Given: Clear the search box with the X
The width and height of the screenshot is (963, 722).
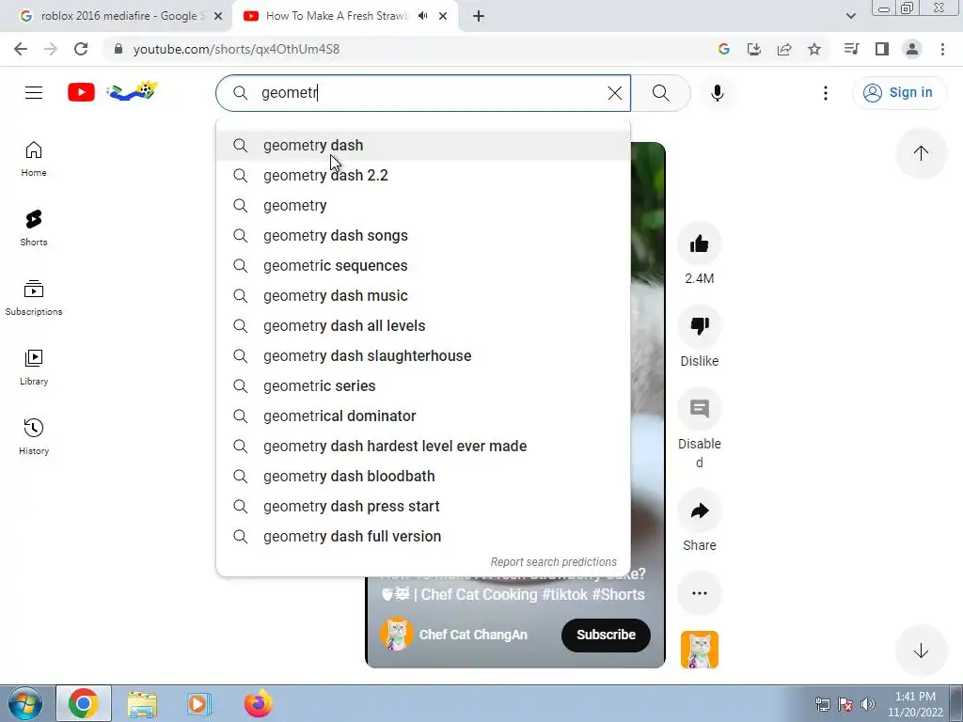Looking at the screenshot, I should pyautogui.click(x=614, y=93).
